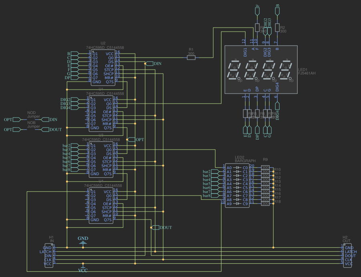
Task: Select G net flag at U2 Q6
Action: pos(73,74)
